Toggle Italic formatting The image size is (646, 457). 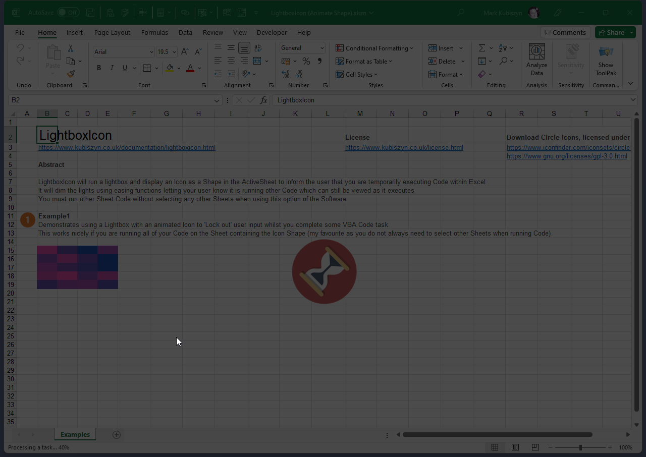112,68
